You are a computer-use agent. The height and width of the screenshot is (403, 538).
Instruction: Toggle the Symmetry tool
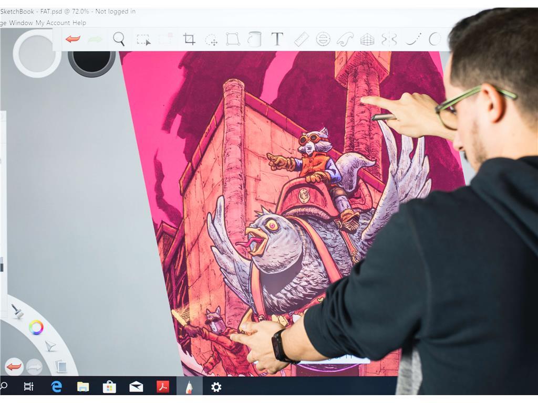coord(389,39)
